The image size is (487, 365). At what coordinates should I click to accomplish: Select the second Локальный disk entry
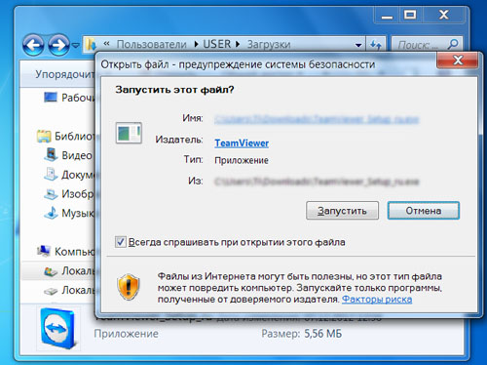(x=69, y=290)
